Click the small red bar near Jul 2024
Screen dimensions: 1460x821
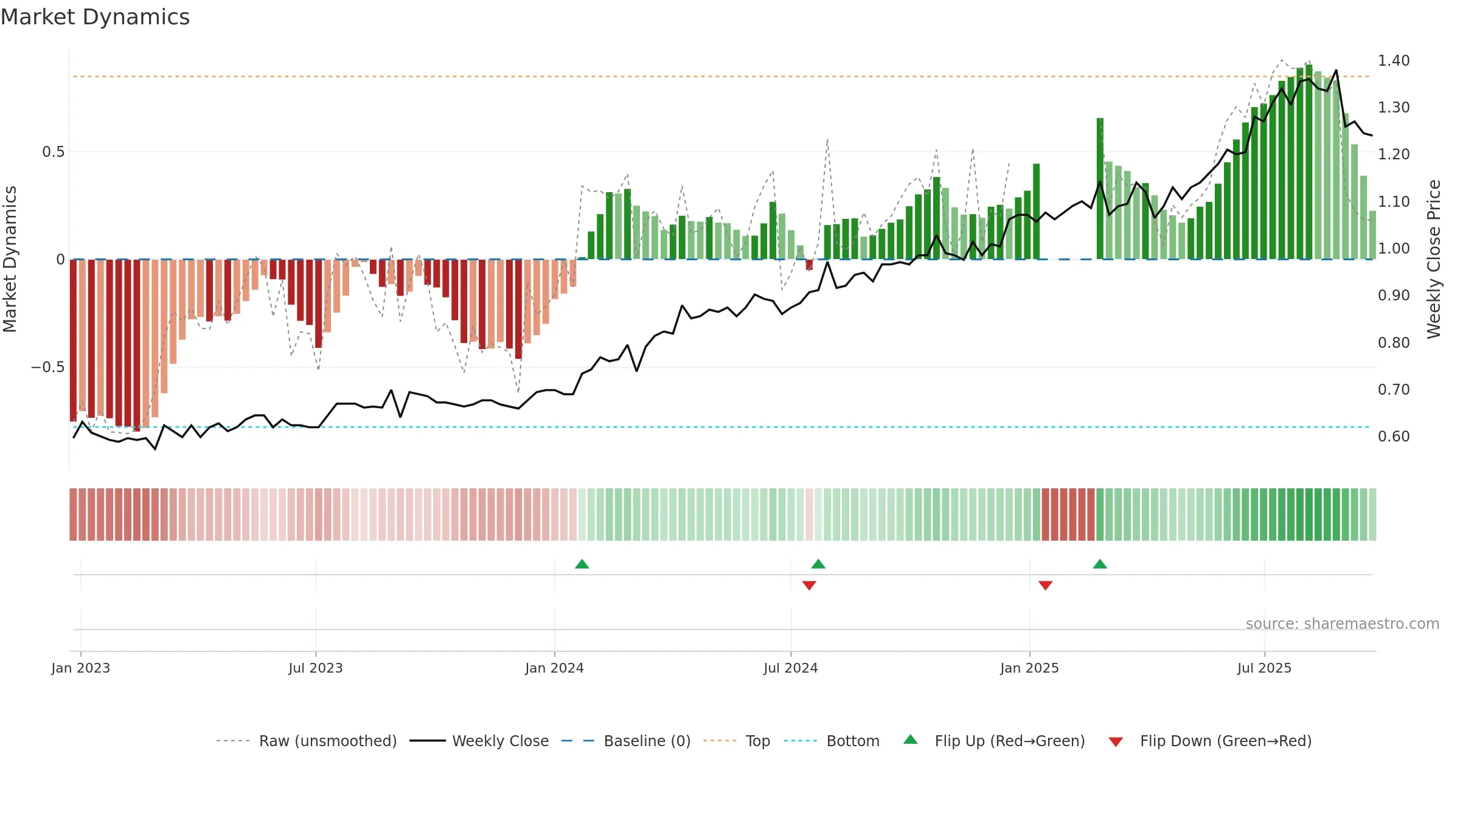809,265
